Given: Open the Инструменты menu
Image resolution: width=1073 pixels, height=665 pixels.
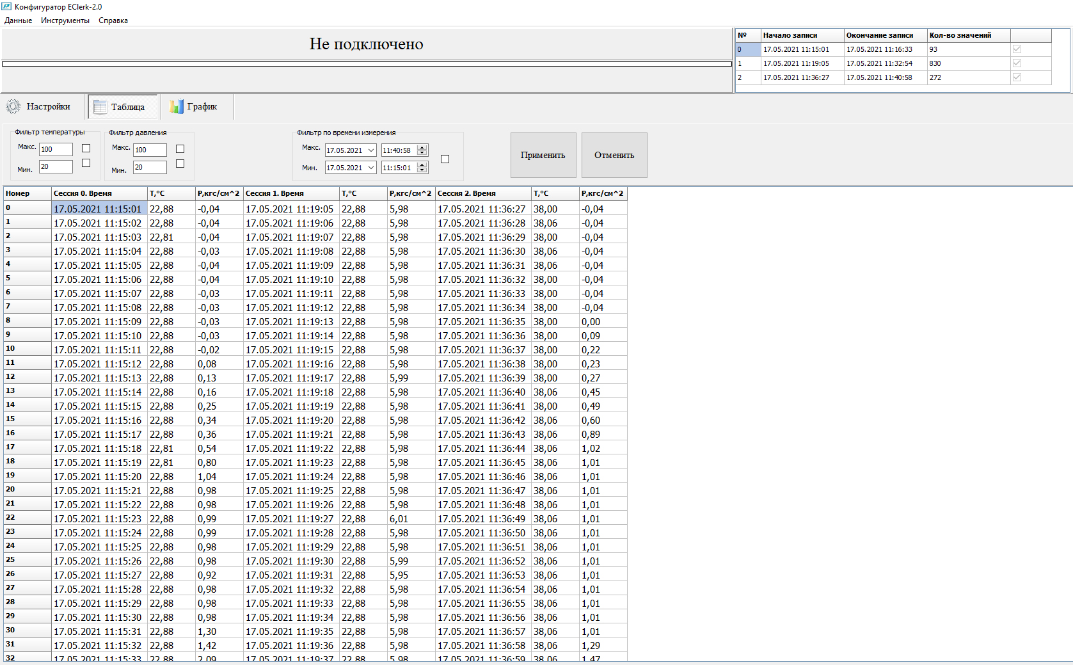Looking at the screenshot, I should point(65,20).
